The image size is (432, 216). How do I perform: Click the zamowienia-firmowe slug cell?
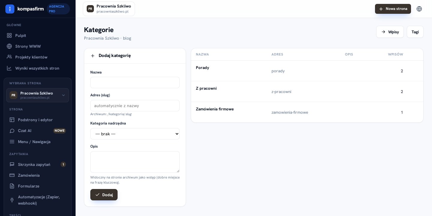pyautogui.click(x=290, y=112)
